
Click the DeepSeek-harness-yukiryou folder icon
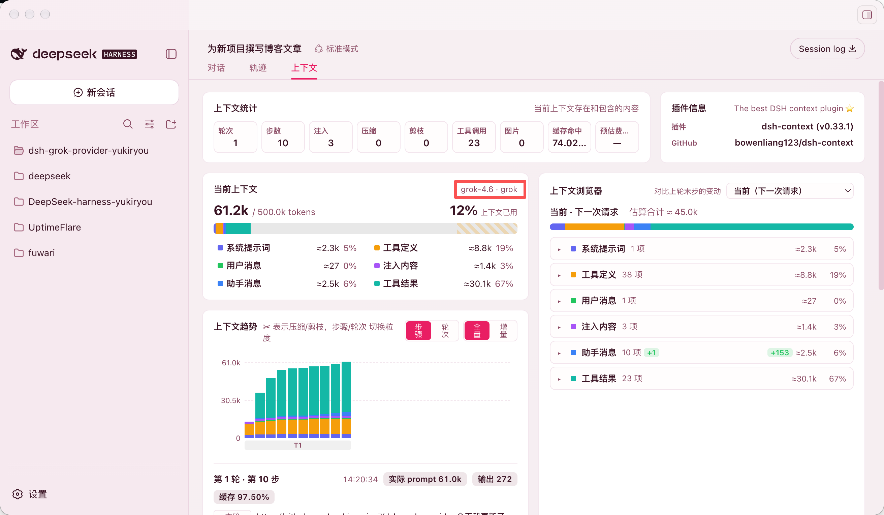[19, 202]
